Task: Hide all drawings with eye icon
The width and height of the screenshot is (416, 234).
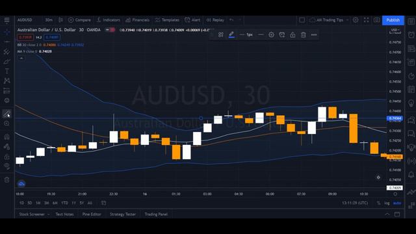Action: [6, 166]
